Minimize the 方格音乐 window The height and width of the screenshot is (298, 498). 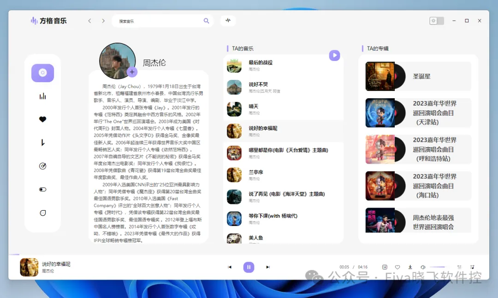pos(454,21)
